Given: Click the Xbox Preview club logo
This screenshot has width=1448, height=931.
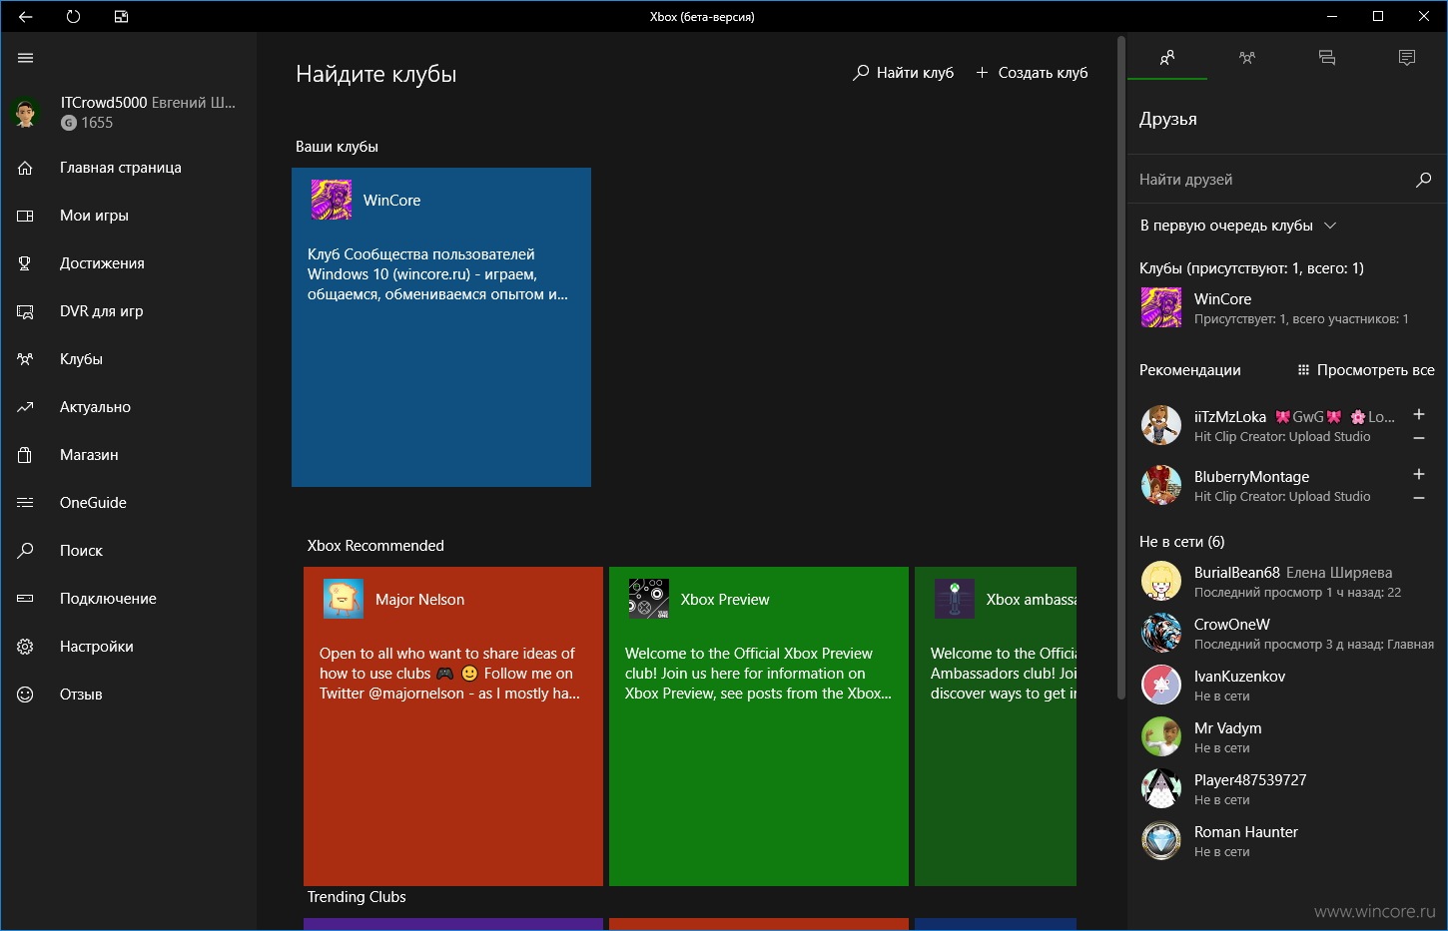Looking at the screenshot, I should 648,599.
